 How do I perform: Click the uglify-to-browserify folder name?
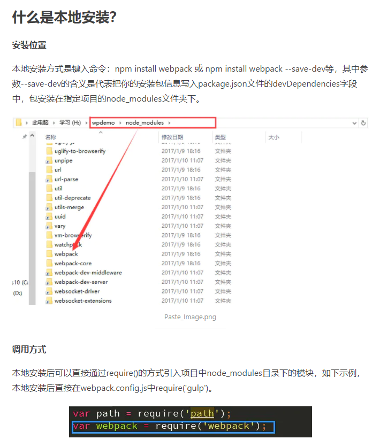(80, 151)
